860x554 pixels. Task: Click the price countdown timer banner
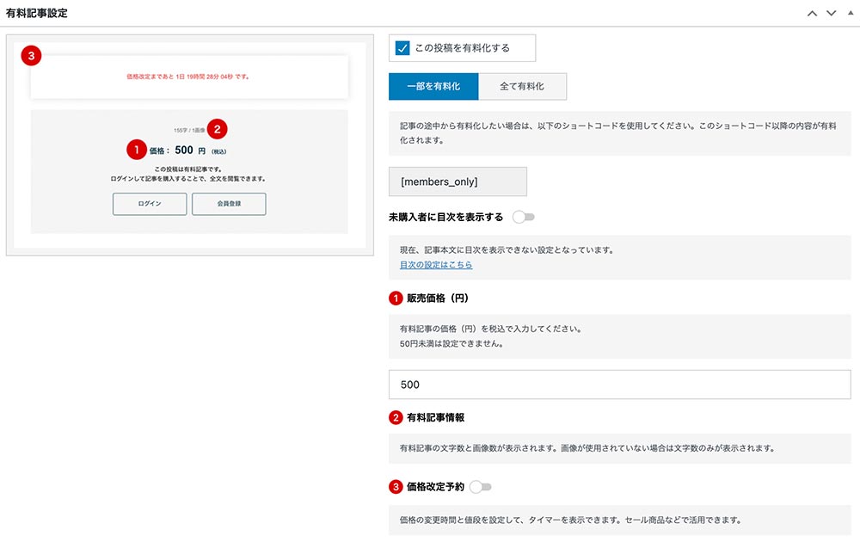189,76
